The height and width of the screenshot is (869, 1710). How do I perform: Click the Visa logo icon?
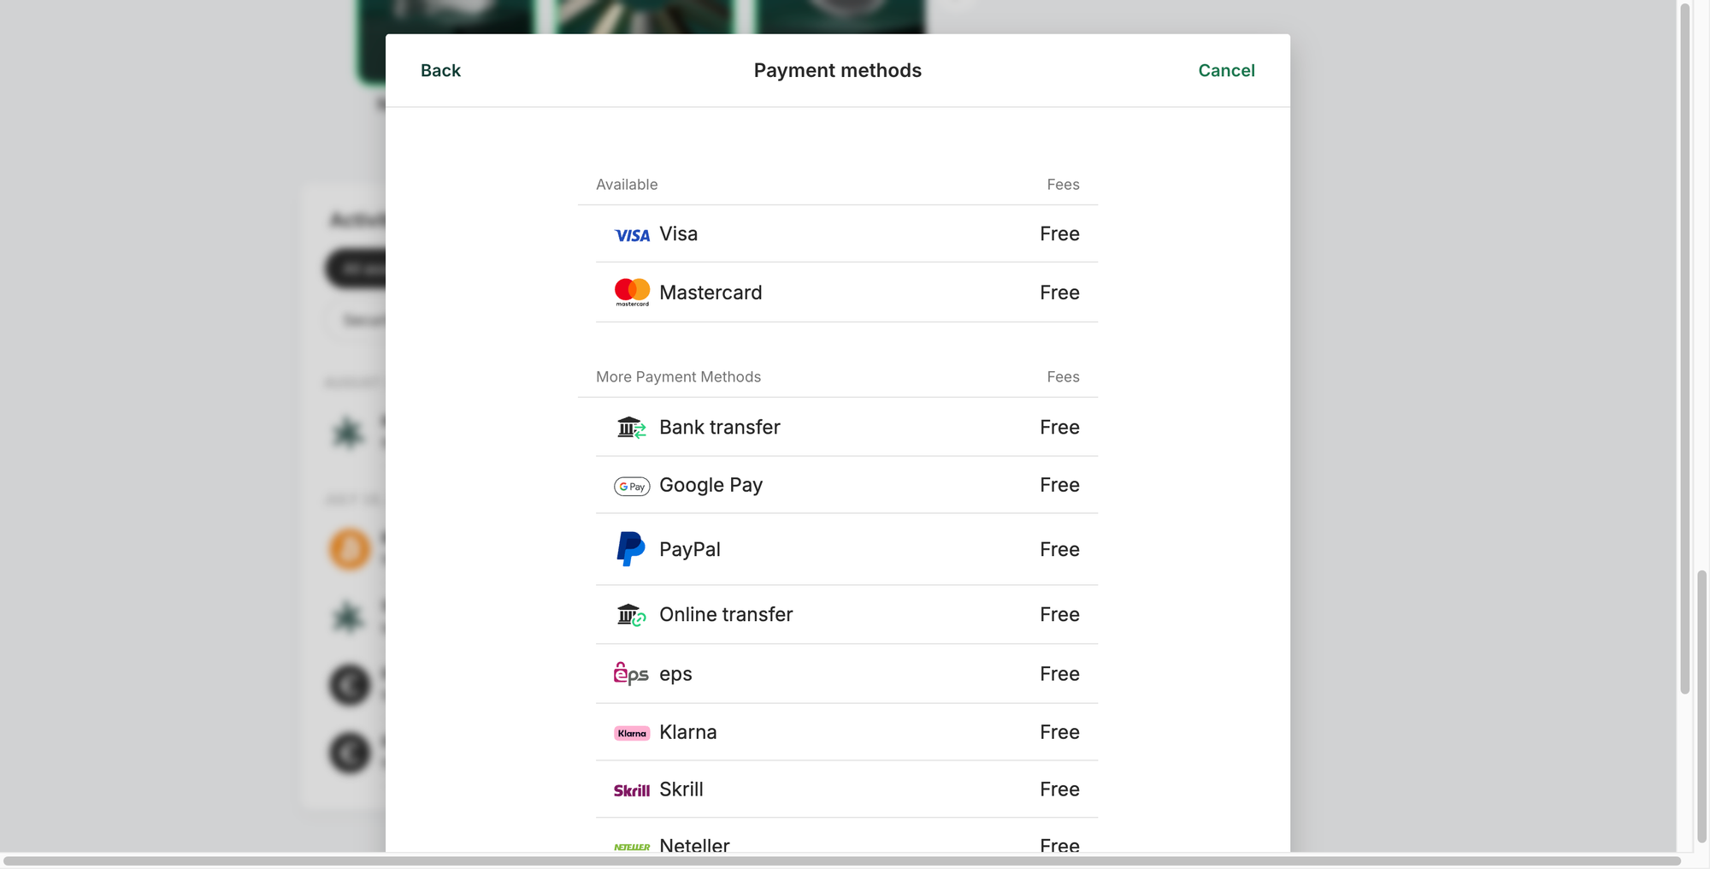point(632,235)
